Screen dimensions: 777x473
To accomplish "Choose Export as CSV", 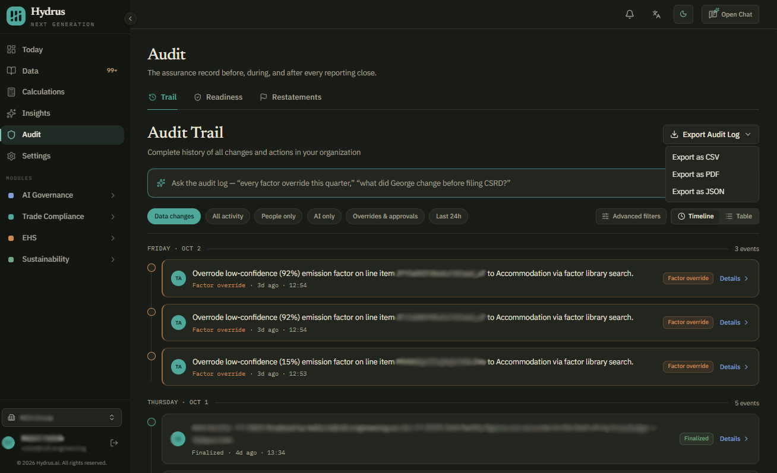I will (x=712, y=157).
